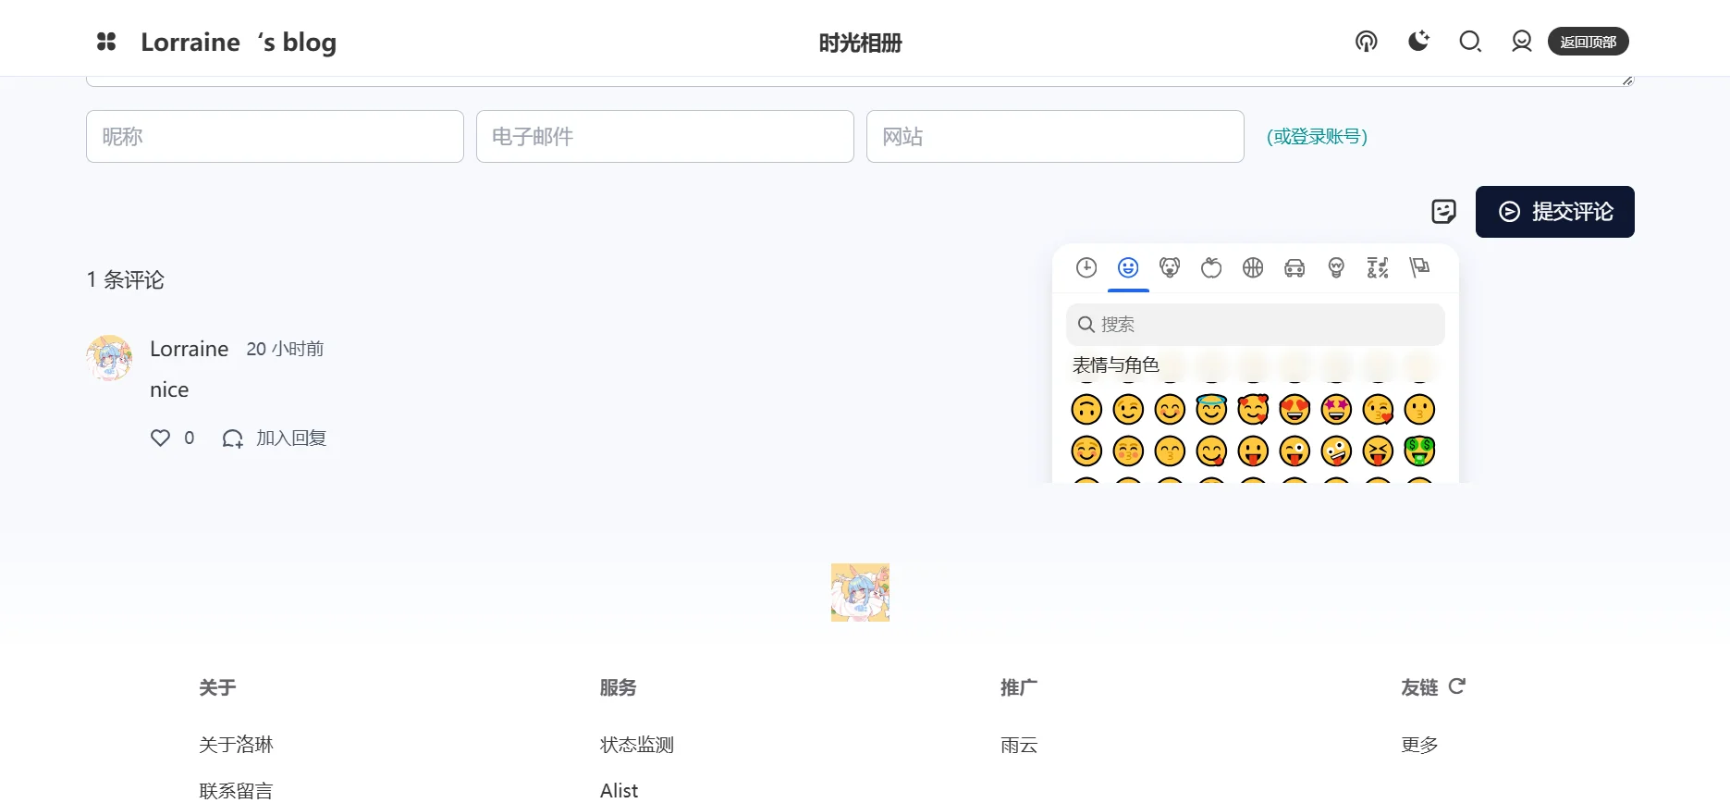Open the apps grid menu icon
The width and height of the screenshot is (1730, 803).
point(106,42)
